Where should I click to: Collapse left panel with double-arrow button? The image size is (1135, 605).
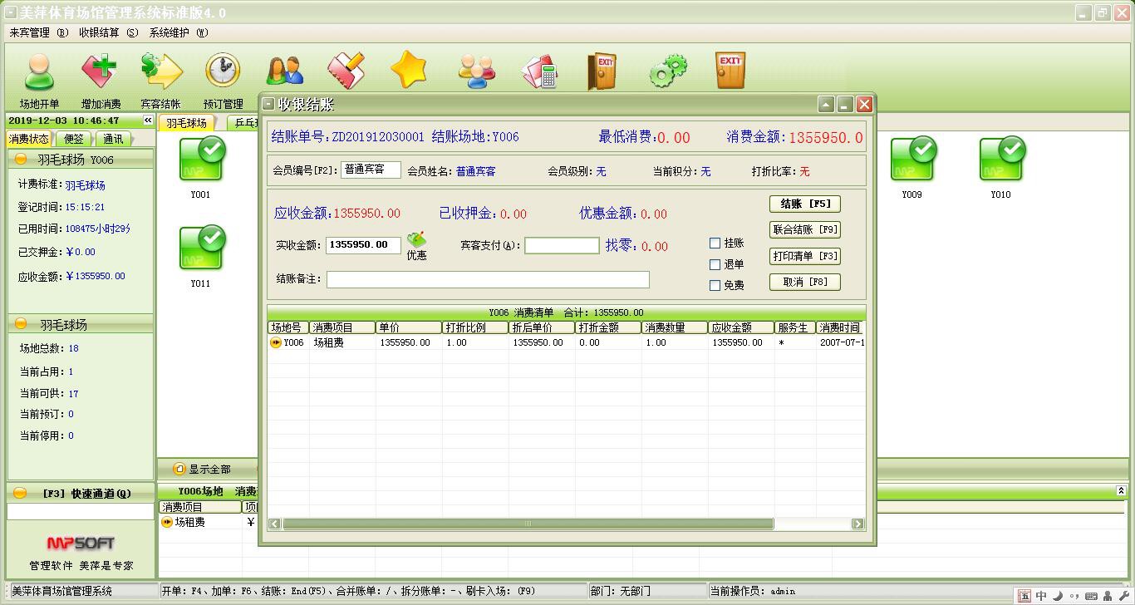pyautogui.click(x=148, y=121)
